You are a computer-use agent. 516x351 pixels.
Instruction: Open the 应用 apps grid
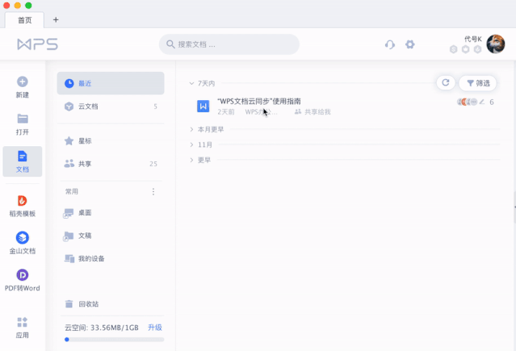(23, 322)
